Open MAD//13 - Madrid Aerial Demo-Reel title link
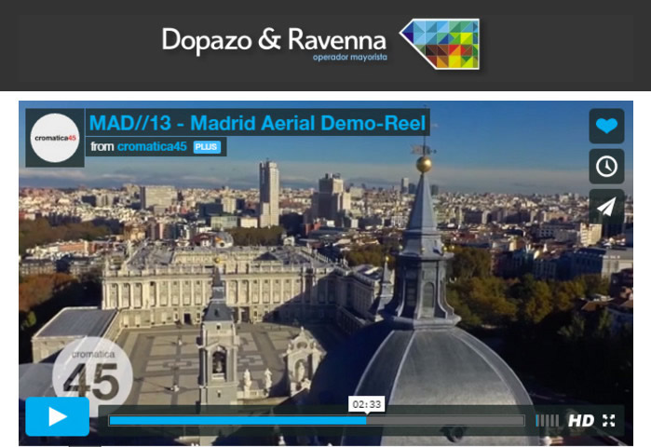Screen dimensions: 651x447 point(257,123)
